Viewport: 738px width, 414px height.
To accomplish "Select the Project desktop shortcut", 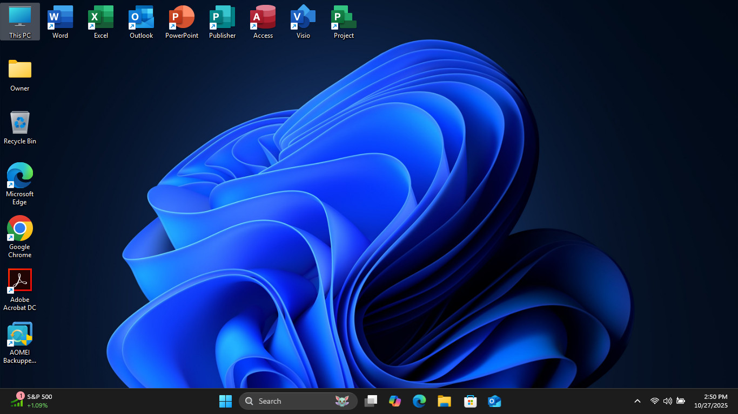I will 344,22.
